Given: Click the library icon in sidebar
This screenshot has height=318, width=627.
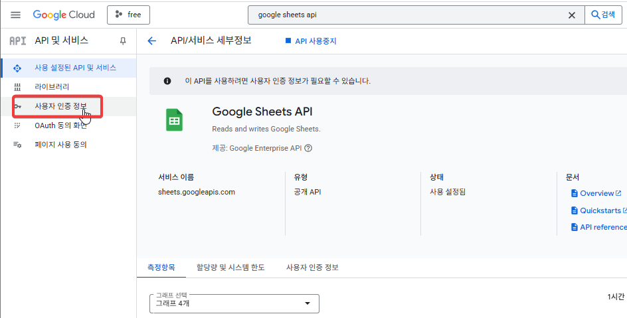Looking at the screenshot, I should 17,87.
